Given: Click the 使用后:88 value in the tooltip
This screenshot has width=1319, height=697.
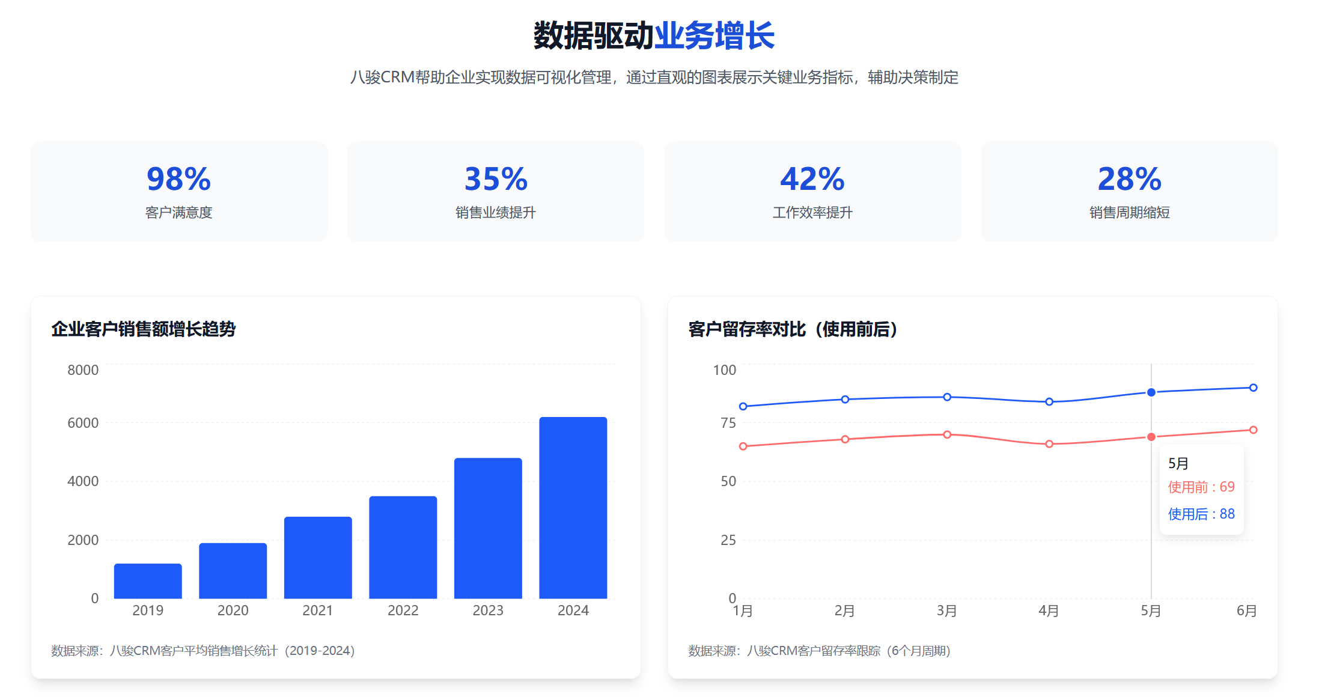Looking at the screenshot, I should (x=1201, y=514).
